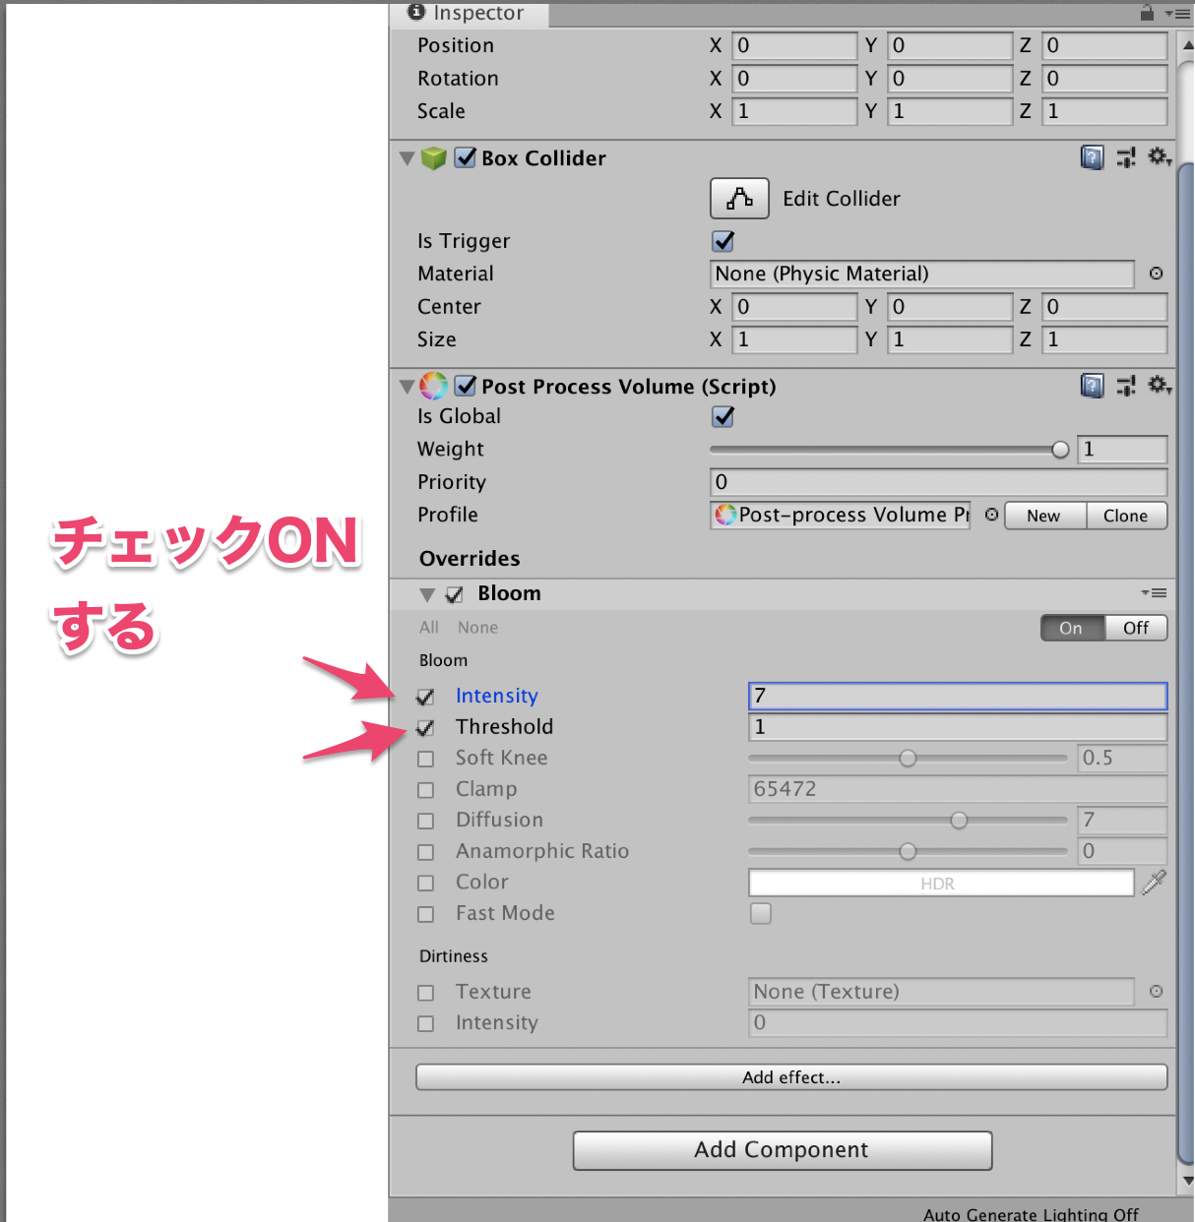Image resolution: width=1195 pixels, height=1222 pixels.
Task: Click the Profile asset field
Action: tap(841, 515)
